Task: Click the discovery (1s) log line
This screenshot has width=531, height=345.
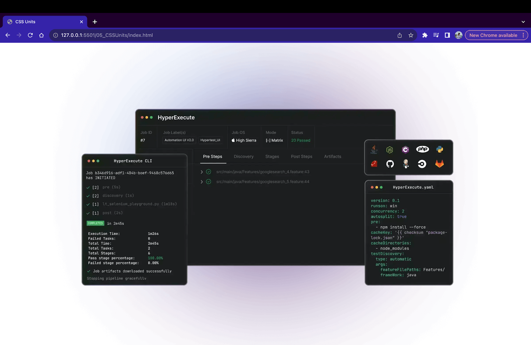Action: click(118, 196)
